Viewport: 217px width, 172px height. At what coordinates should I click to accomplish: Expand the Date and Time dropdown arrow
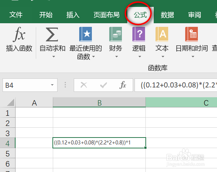(193, 57)
